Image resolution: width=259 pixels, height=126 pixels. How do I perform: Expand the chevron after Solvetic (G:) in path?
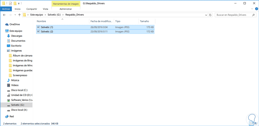point(63,15)
